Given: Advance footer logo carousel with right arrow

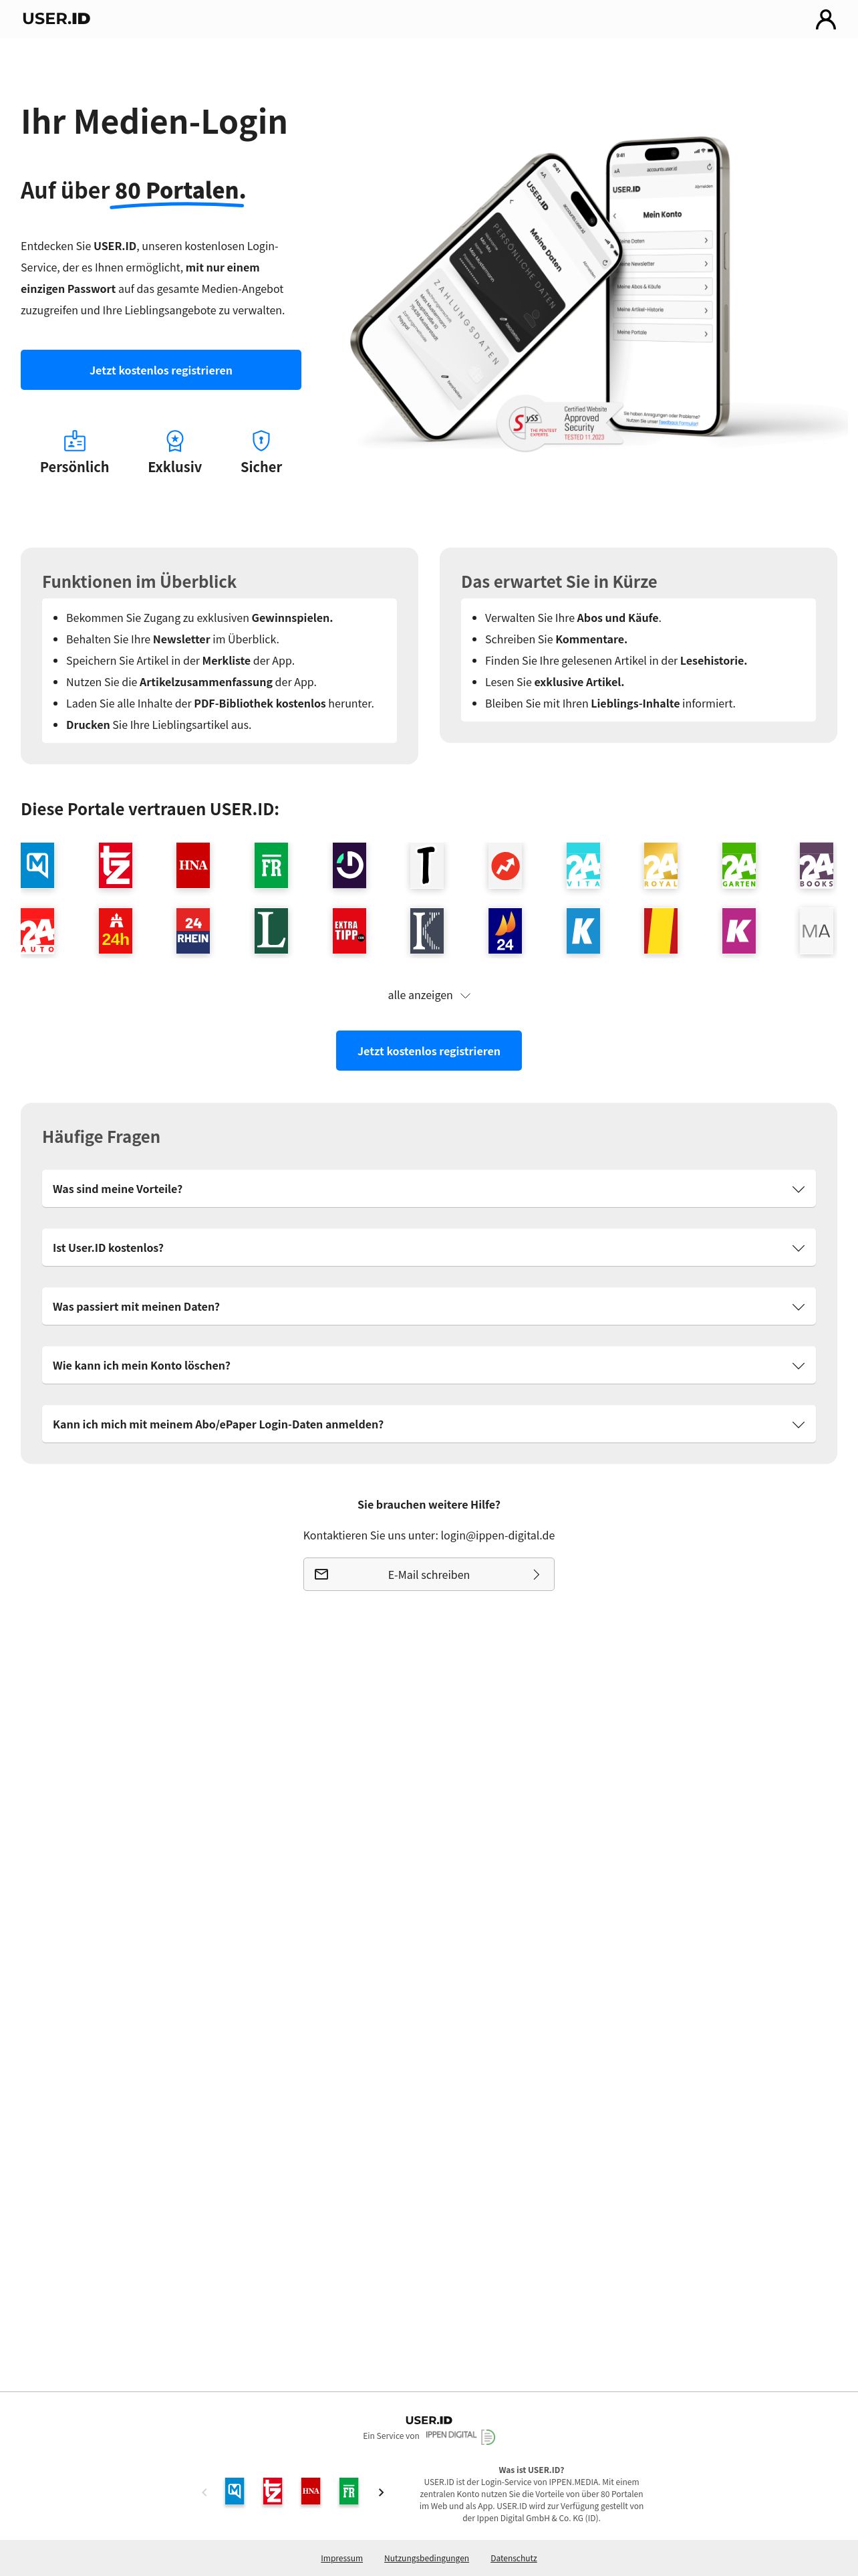Looking at the screenshot, I should tap(381, 2492).
